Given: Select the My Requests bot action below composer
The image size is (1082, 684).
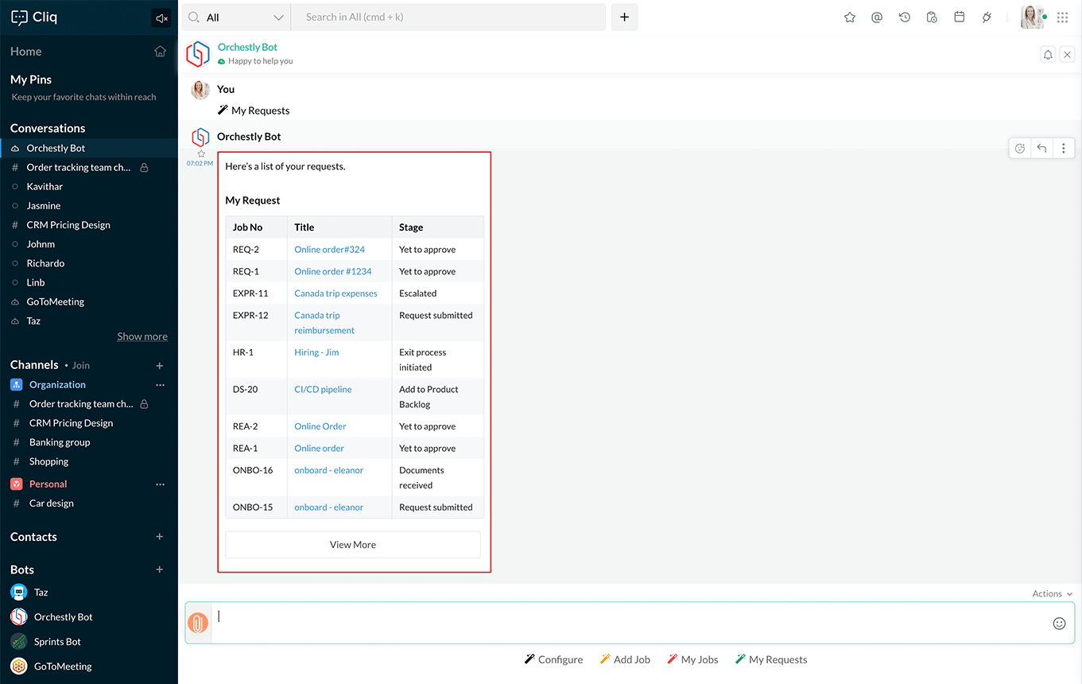Looking at the screenshot, I should click(771, 659).
